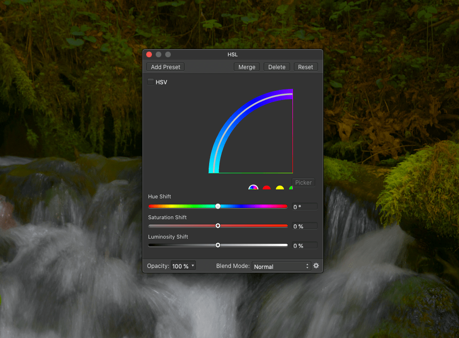Click the Reset button
This screenshot has width=459, height=338.
pyautogui.click(x=306, y=67)
